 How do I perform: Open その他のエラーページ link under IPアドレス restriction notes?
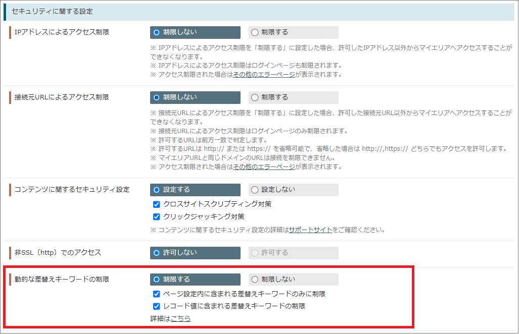pos(264,75)
